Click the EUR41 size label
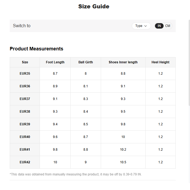Screen dimensions: 190x190 pyautogui.click(x=25, y=150)
